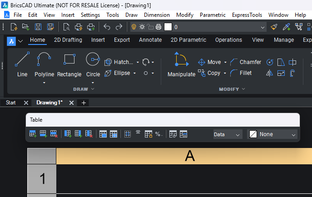Image resolution: width=312 pixels, height=197 pixels.
Task: Open a drawing file icon
Action: pos(26,27)
